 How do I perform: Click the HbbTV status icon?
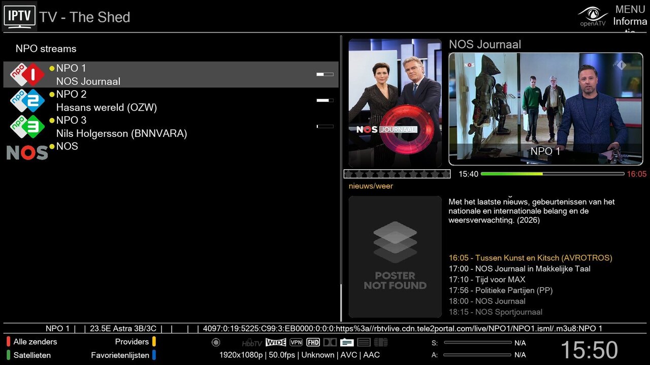pyautogui.click(x=251, y=343)
